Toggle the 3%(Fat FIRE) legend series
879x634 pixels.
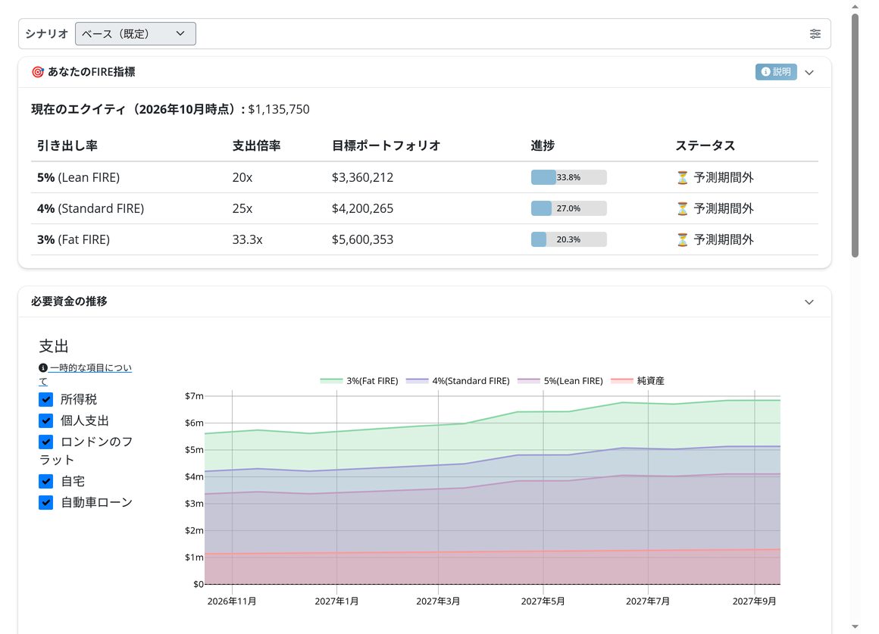click(359, 380)
